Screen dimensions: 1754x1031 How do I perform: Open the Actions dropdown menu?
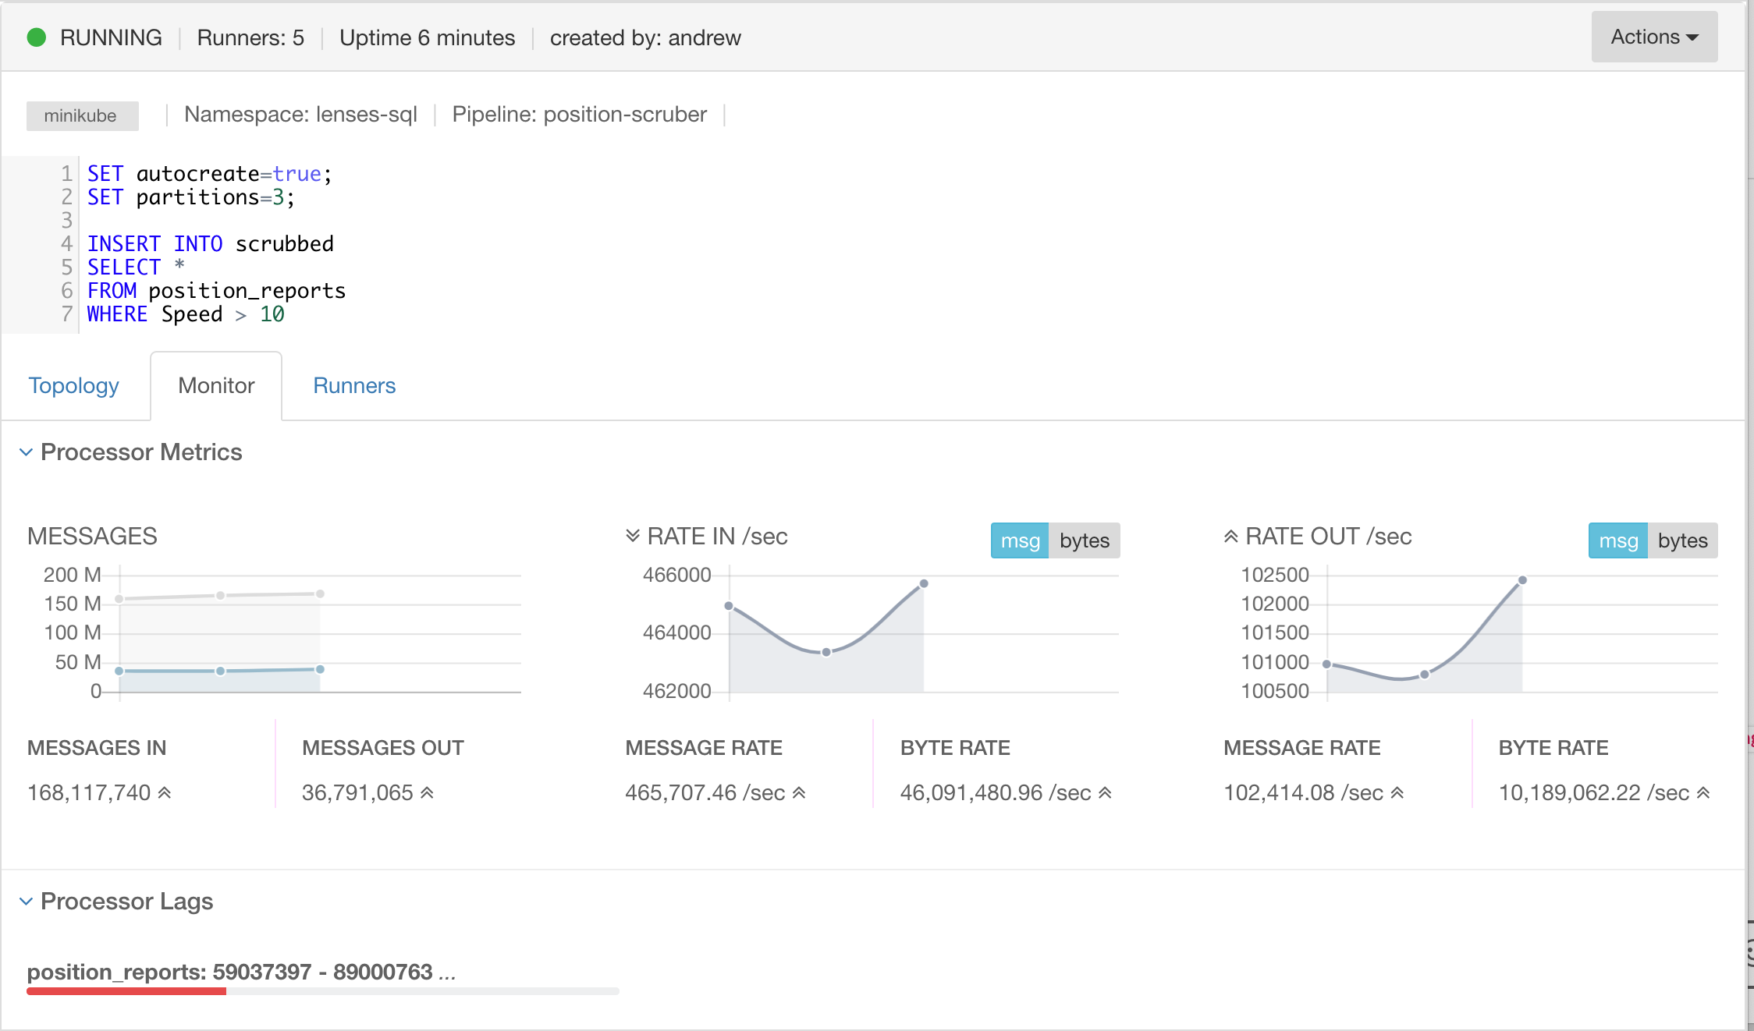pyautogui.click(x=1654, y=37)
